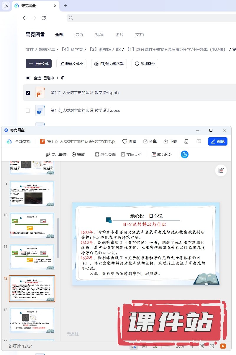This screenshot has height=355, width=236.
Task: Click the 收藏 heart icon
Action: [125, 141]
